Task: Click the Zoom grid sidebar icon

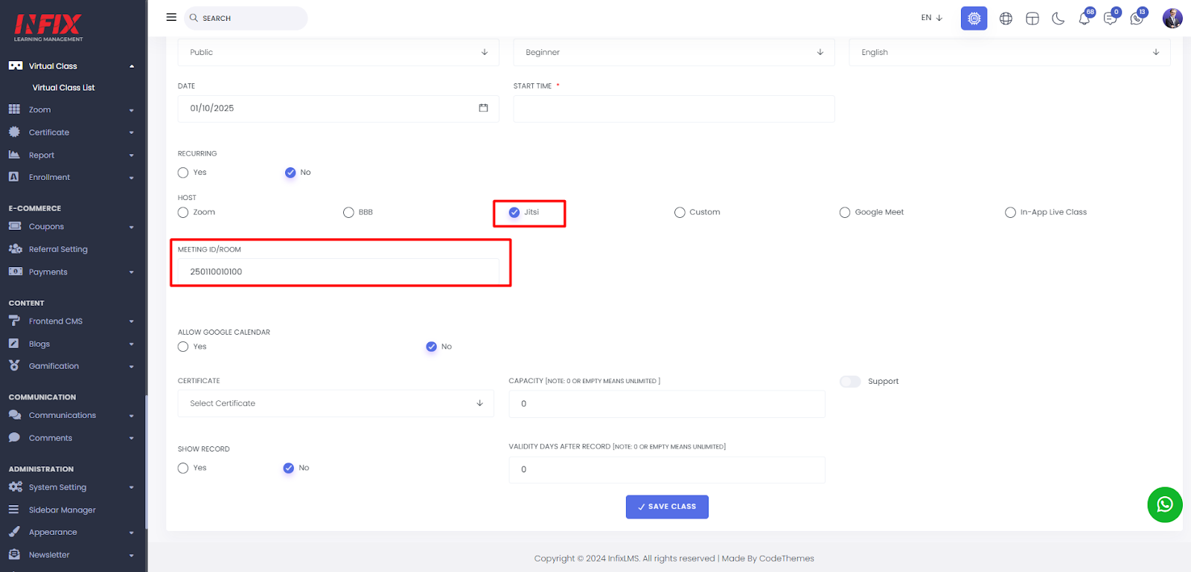Action: click(14, 109)
